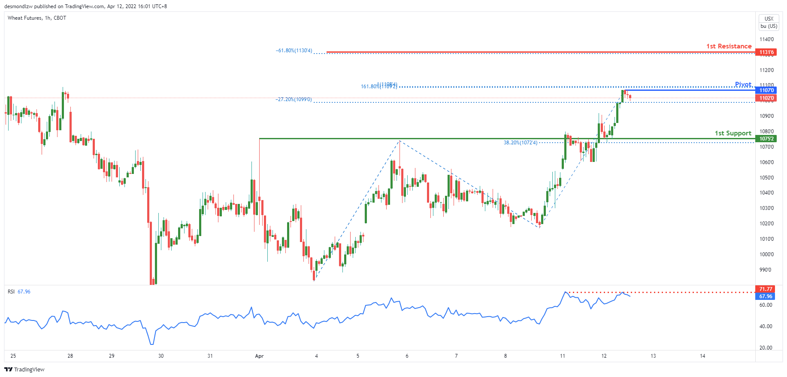Click the date 11 on time axis

coord(563,356)
